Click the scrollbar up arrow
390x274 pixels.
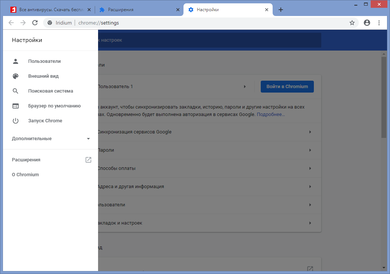click(x=384, y=54)
